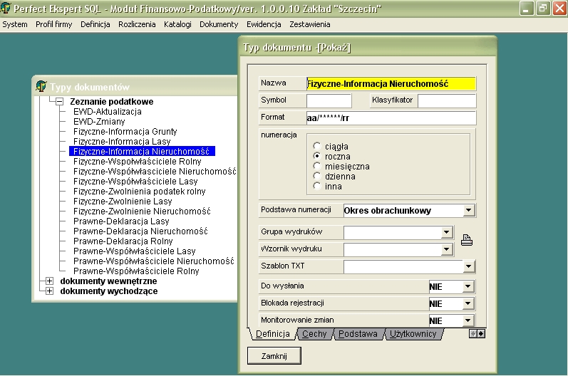Select Fizyczne-Zwolnienia podatek rolny item
Viewport: 568px width, 376px height.
[139, 191]
